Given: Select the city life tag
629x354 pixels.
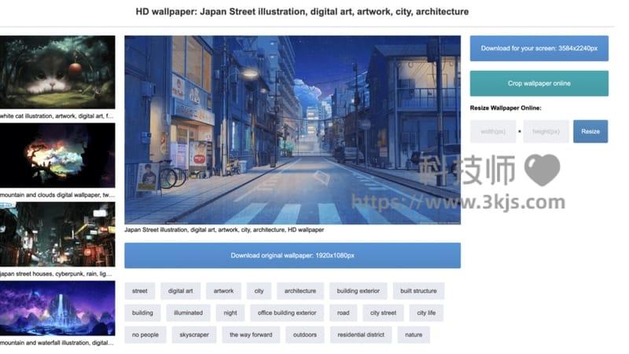Looking at the screenshot, I should tap(426, 312).
